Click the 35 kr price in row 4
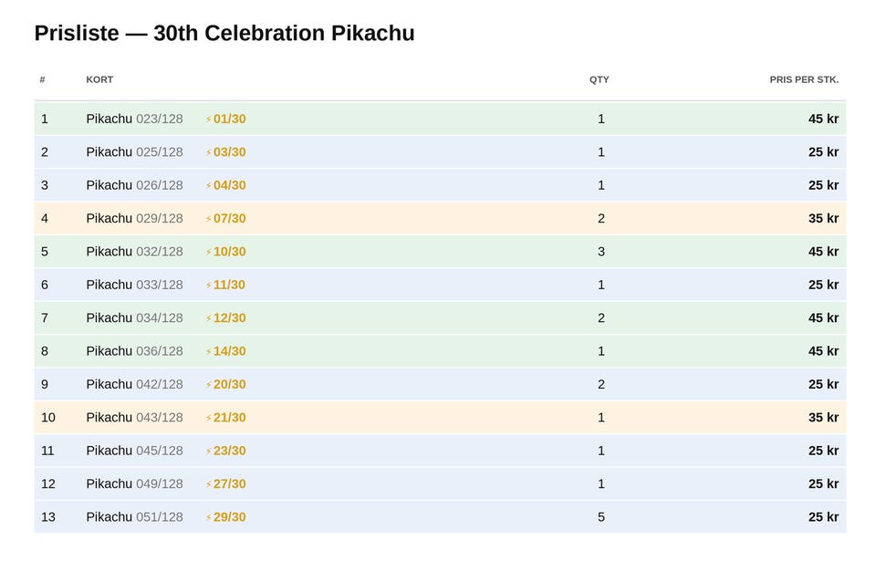Screen dimensions: 876x561 (823, 219)
